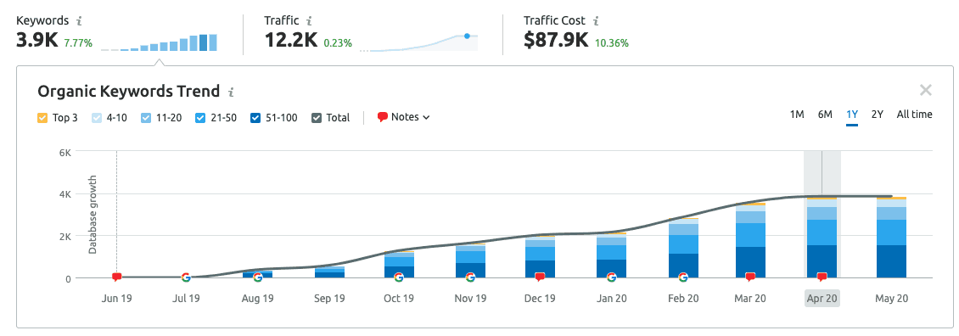Image resolution: width=959 pixels, height=336 pixels.
Task: Close the Organic Keywords Trend panel
Action: pos(926,91)
